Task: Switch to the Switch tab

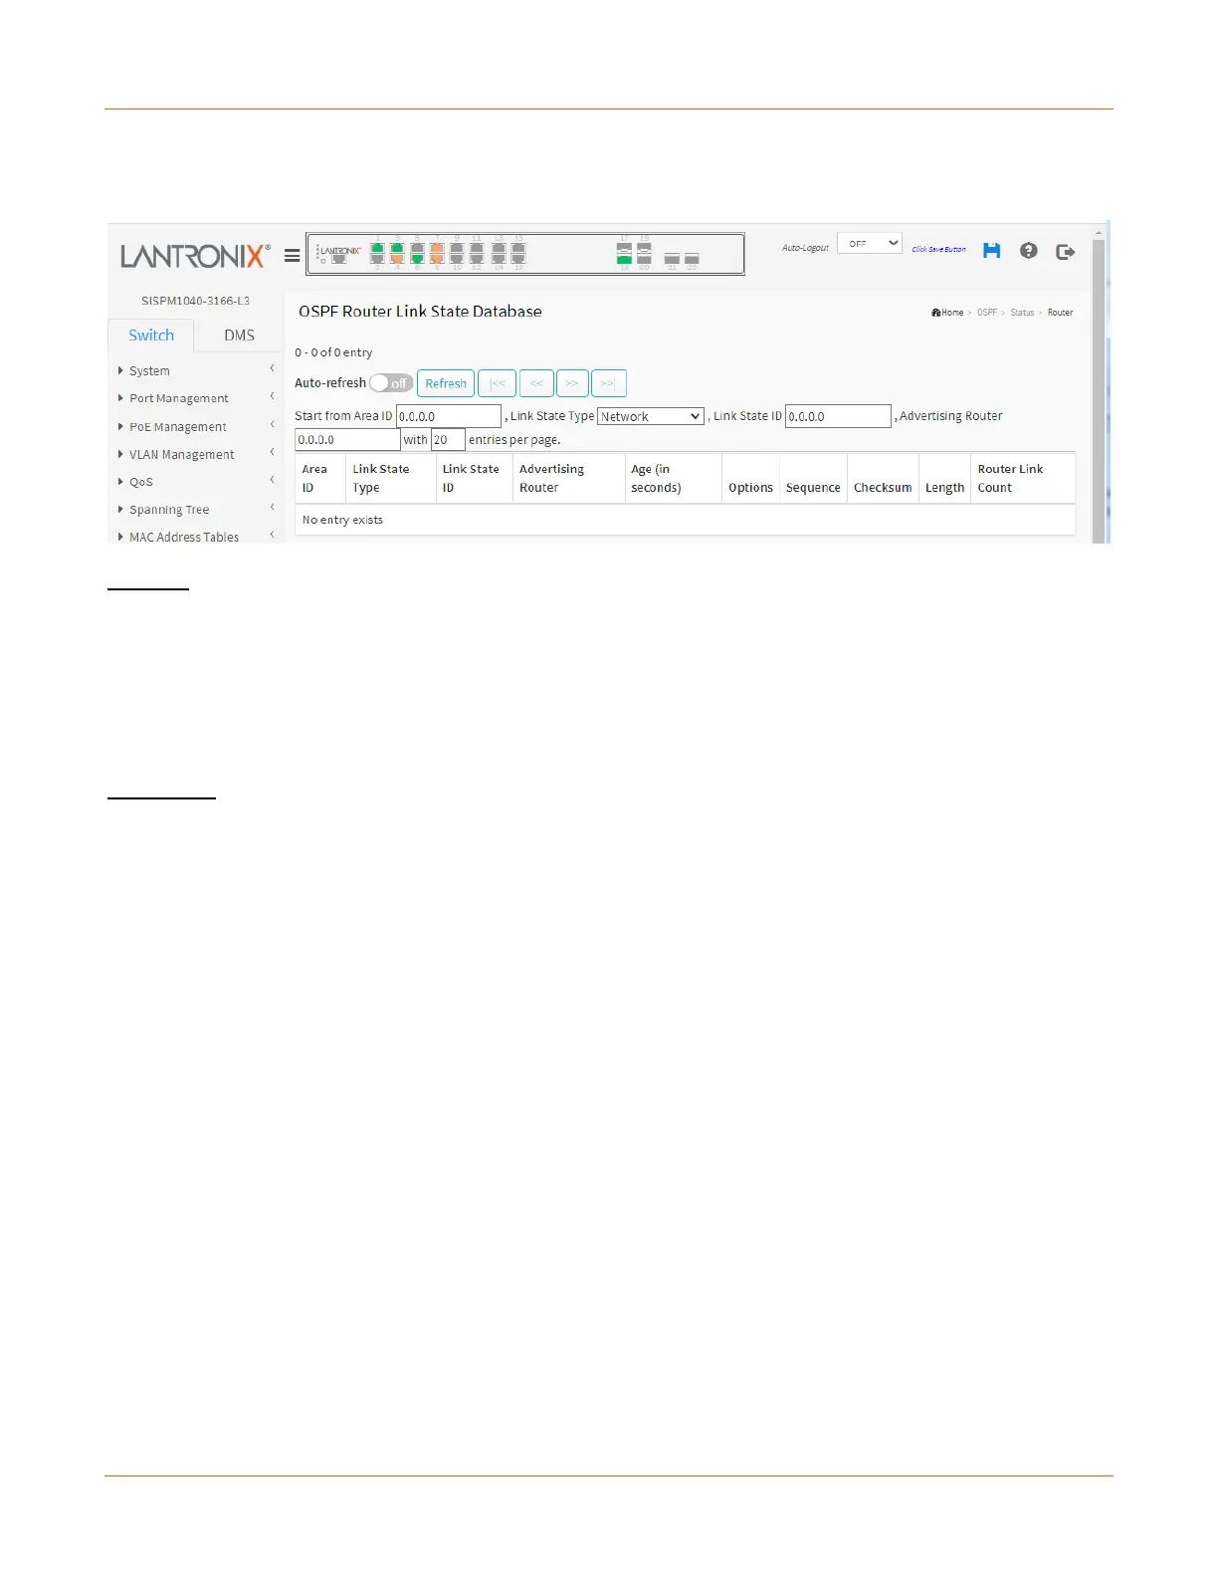Action: [151, 336]
